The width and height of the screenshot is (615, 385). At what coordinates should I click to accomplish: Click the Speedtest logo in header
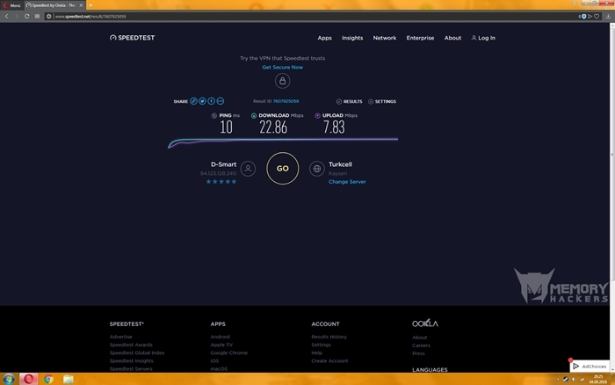point(132,38)
